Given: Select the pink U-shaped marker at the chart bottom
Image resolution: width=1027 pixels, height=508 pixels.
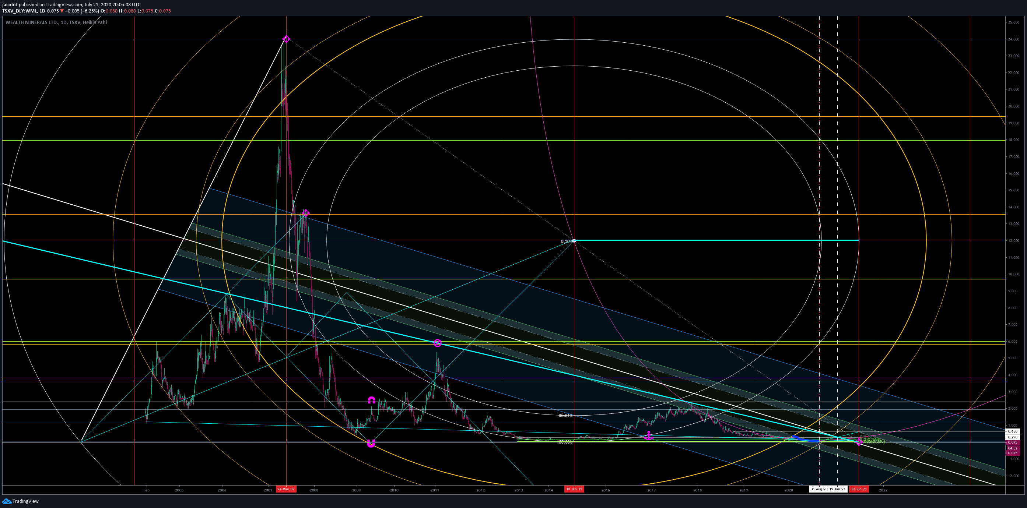Looking at the screenshot, I should (x=371, y=444).
